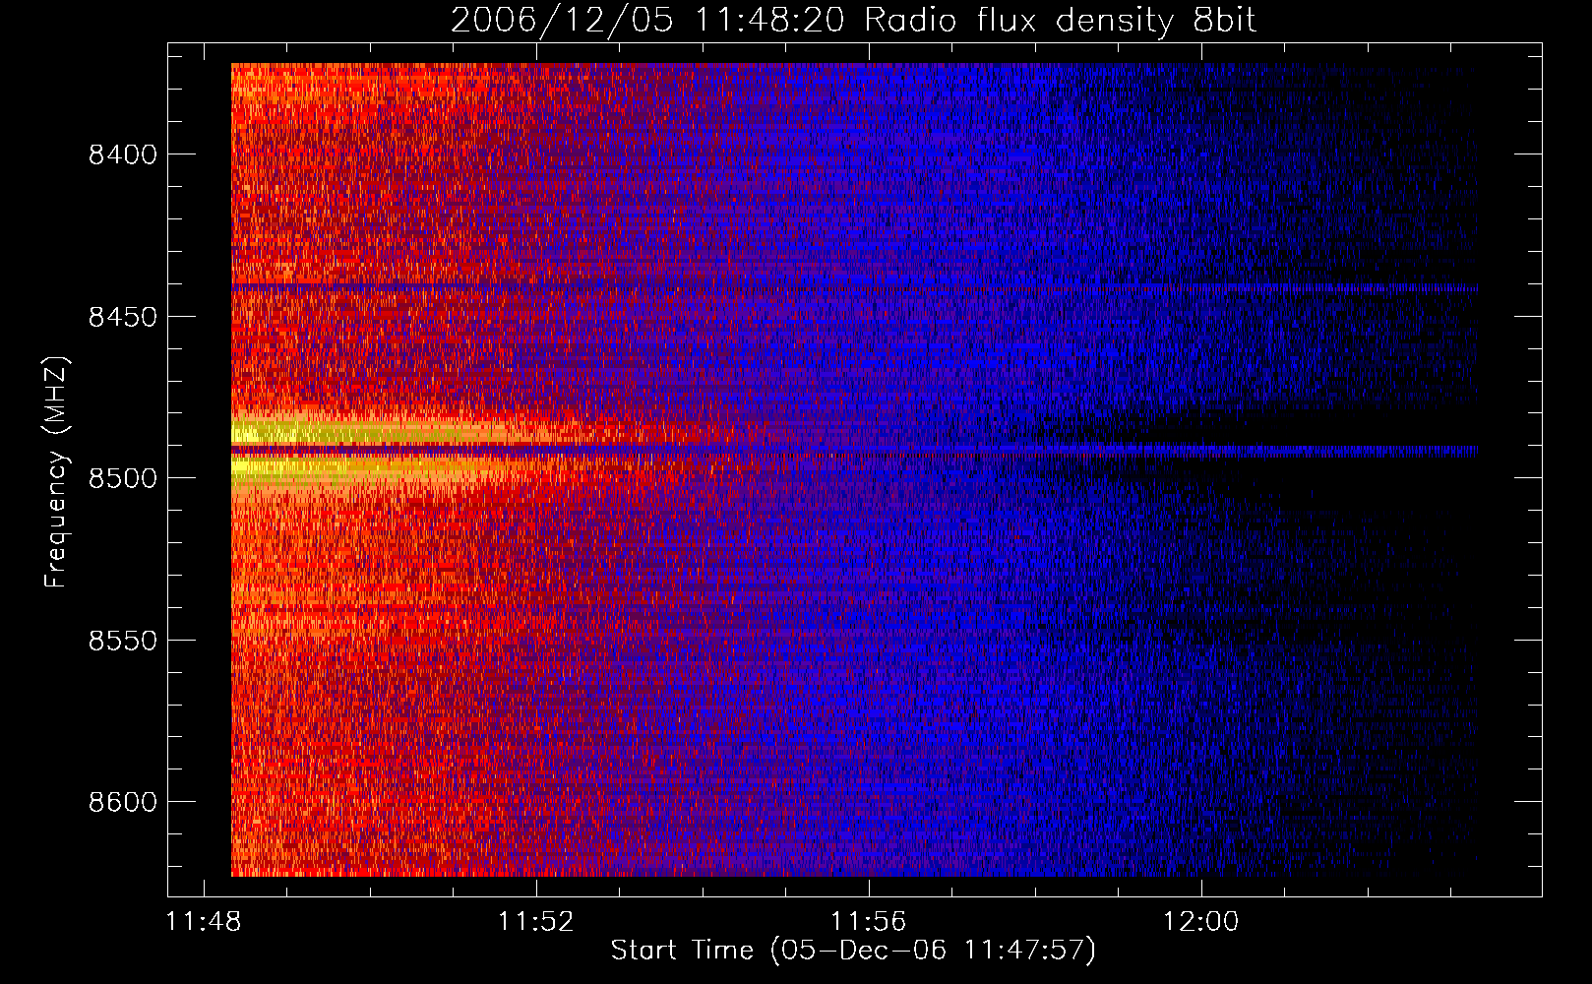
Task: Click the 11:48 time tick label
Action: pyautogui.click(x=204, y=922)
